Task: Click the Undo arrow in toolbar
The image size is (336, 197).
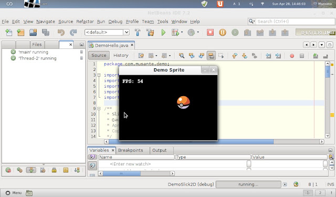Action: [61, 33]
